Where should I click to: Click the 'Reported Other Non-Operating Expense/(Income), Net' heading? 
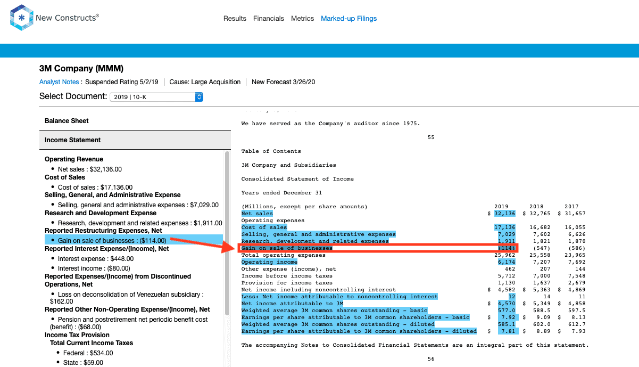pyautogui.click(x=127, y=309)
